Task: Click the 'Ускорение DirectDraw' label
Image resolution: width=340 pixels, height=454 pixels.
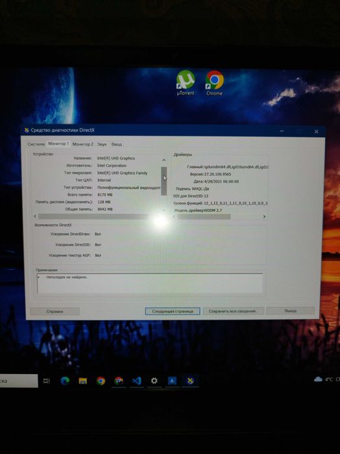Action: click(x=70, y=234)
